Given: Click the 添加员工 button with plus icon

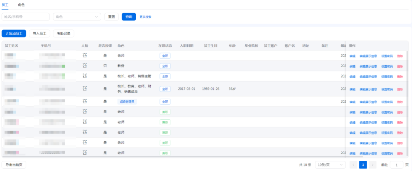Looking at the screenshot, I should click(x=14, y=33).
